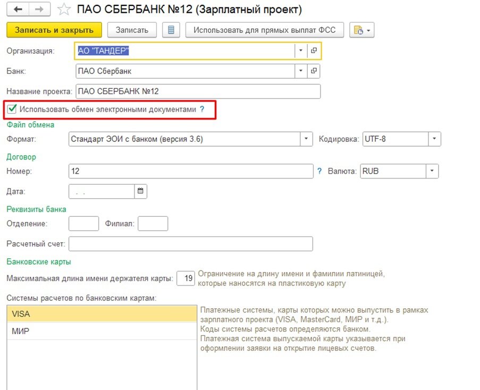Viewport: 480px width, 390px height.
Task: Click the Записать и закрыть button
Action: click(x=54, y=30)
